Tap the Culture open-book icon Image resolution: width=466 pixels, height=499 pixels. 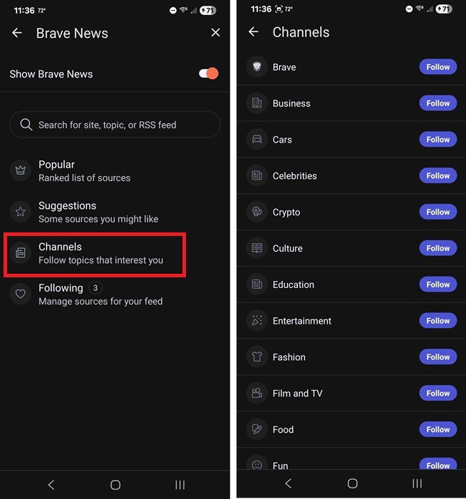point(257,248)
